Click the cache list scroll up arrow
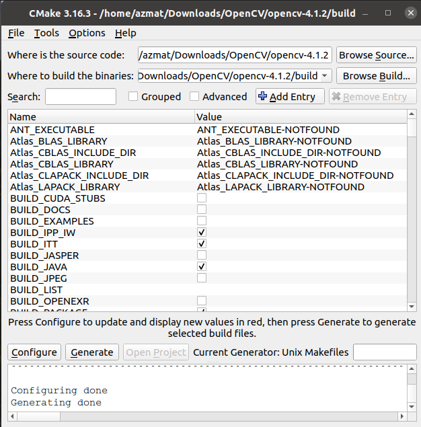 click(x=412, y=114)
